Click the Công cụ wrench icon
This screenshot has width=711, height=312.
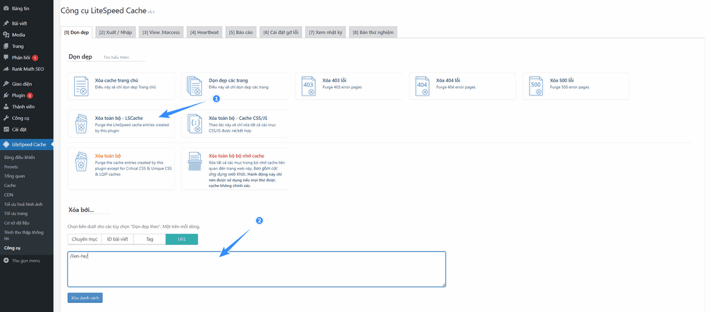pyautogui.click(x=6, y=118)
